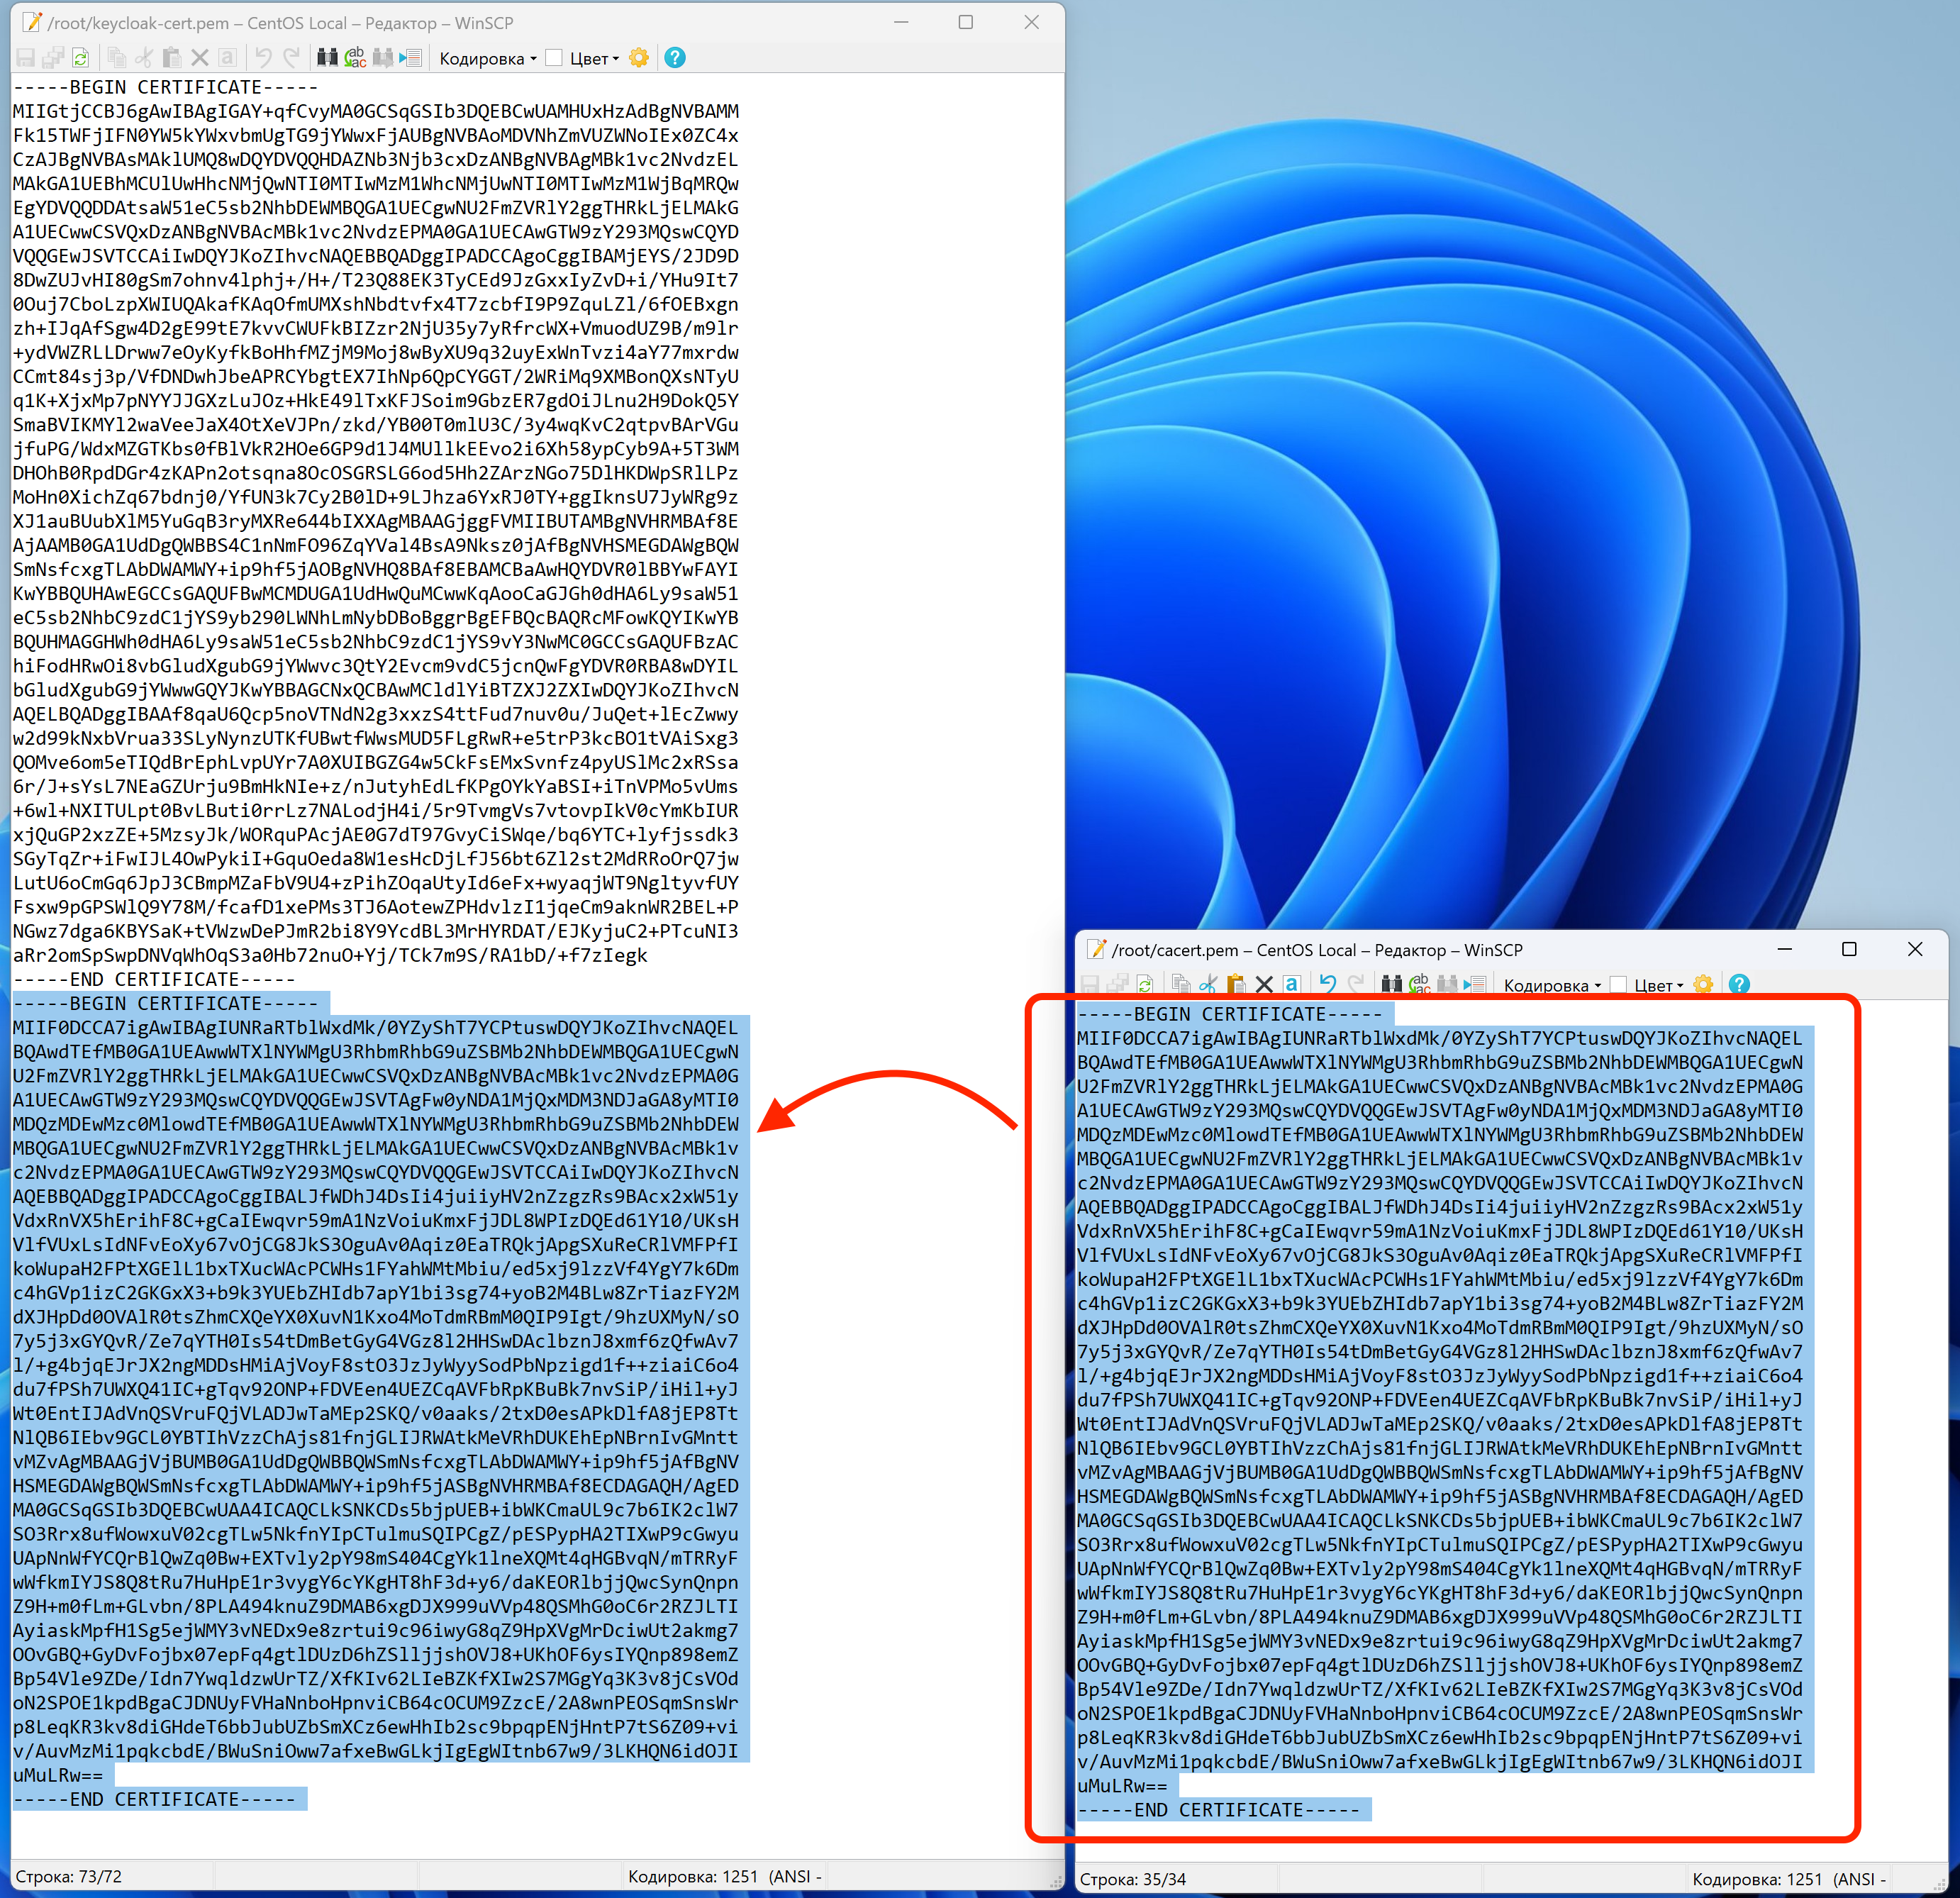Screen dimensions: 1960x1898
Task: Click "Строка: 35/34" status bar entry
Action: [x=1133, y=1879]
